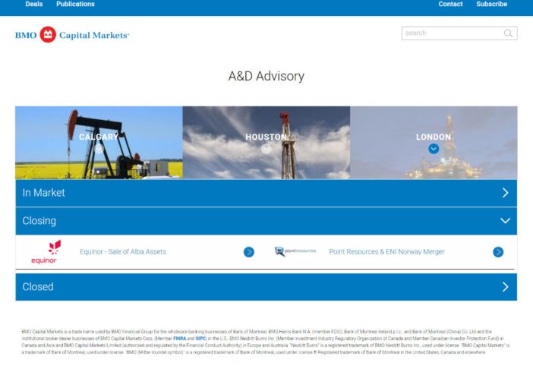533x369 pixels.
Task: Open Point Resources merger arrow button
Action: [x=498, y=252]
